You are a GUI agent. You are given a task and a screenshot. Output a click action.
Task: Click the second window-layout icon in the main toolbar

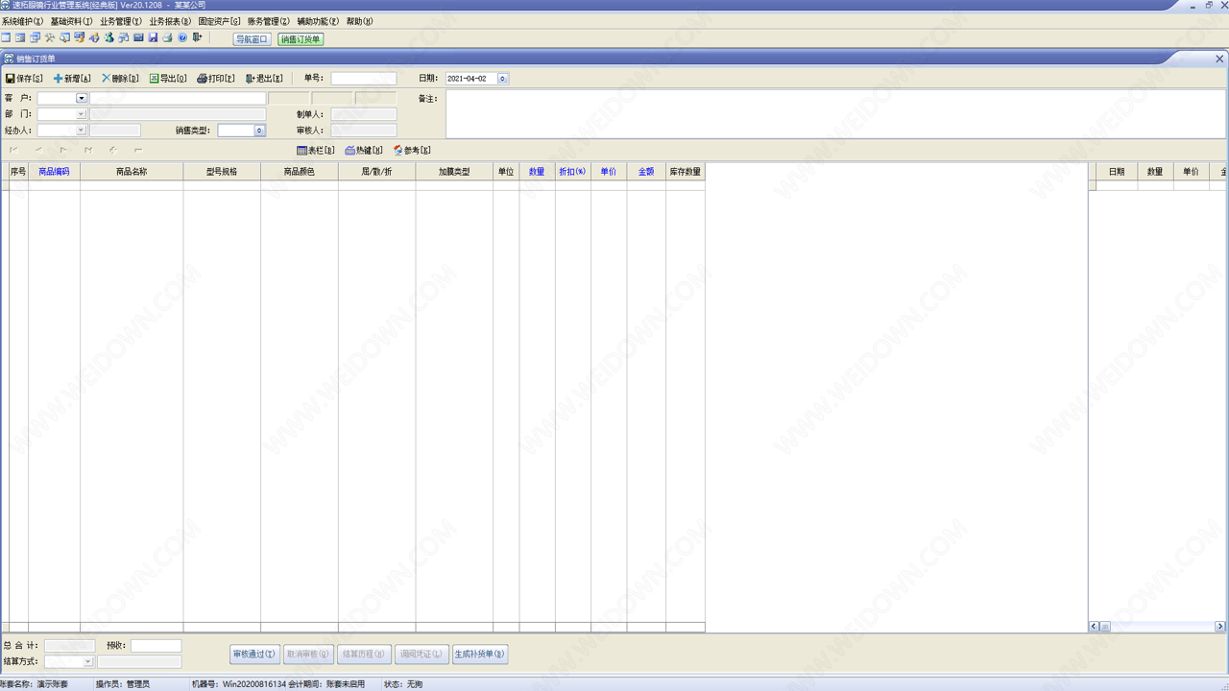[x=20, y=37]
